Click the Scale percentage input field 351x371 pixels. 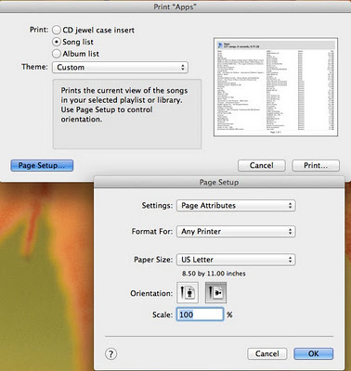[200, 314]
